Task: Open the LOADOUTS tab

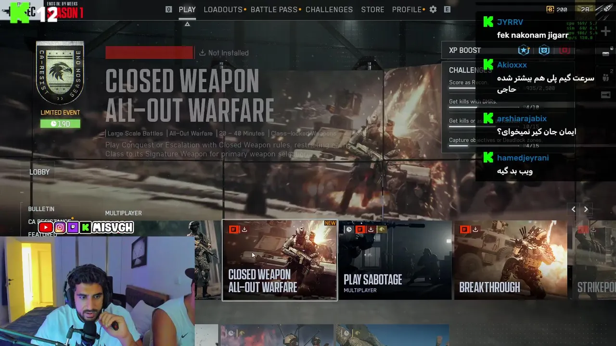Action: pos(224,9)
